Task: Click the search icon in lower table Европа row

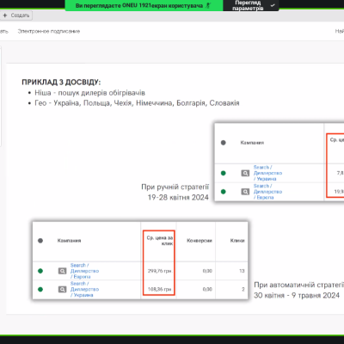Action: point(62,271)
